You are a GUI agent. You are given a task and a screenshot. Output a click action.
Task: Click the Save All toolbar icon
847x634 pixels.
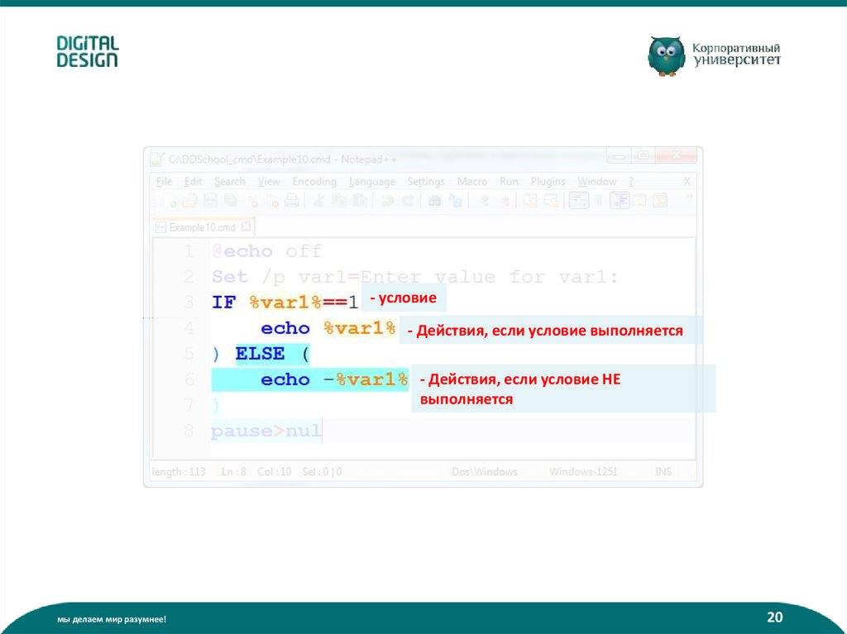231,201
